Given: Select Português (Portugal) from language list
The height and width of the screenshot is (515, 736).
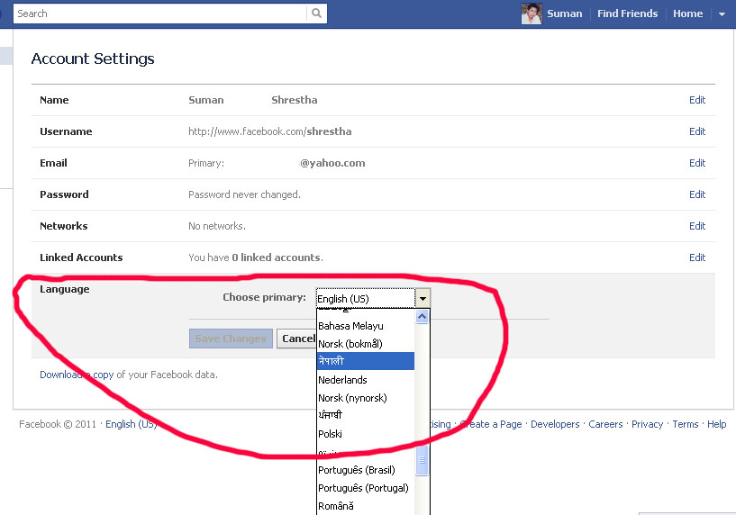Looking at the screenshot, I should coord(365,488).
